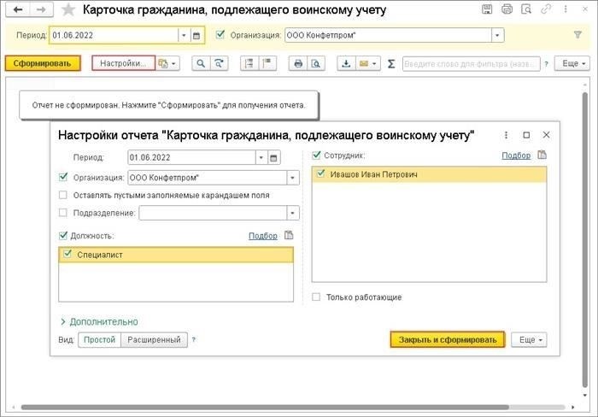The image size is (598, 417).
Task: Click paste-from-clipboard icon next to Сотрудник Подбор
Action: point(542,155)
